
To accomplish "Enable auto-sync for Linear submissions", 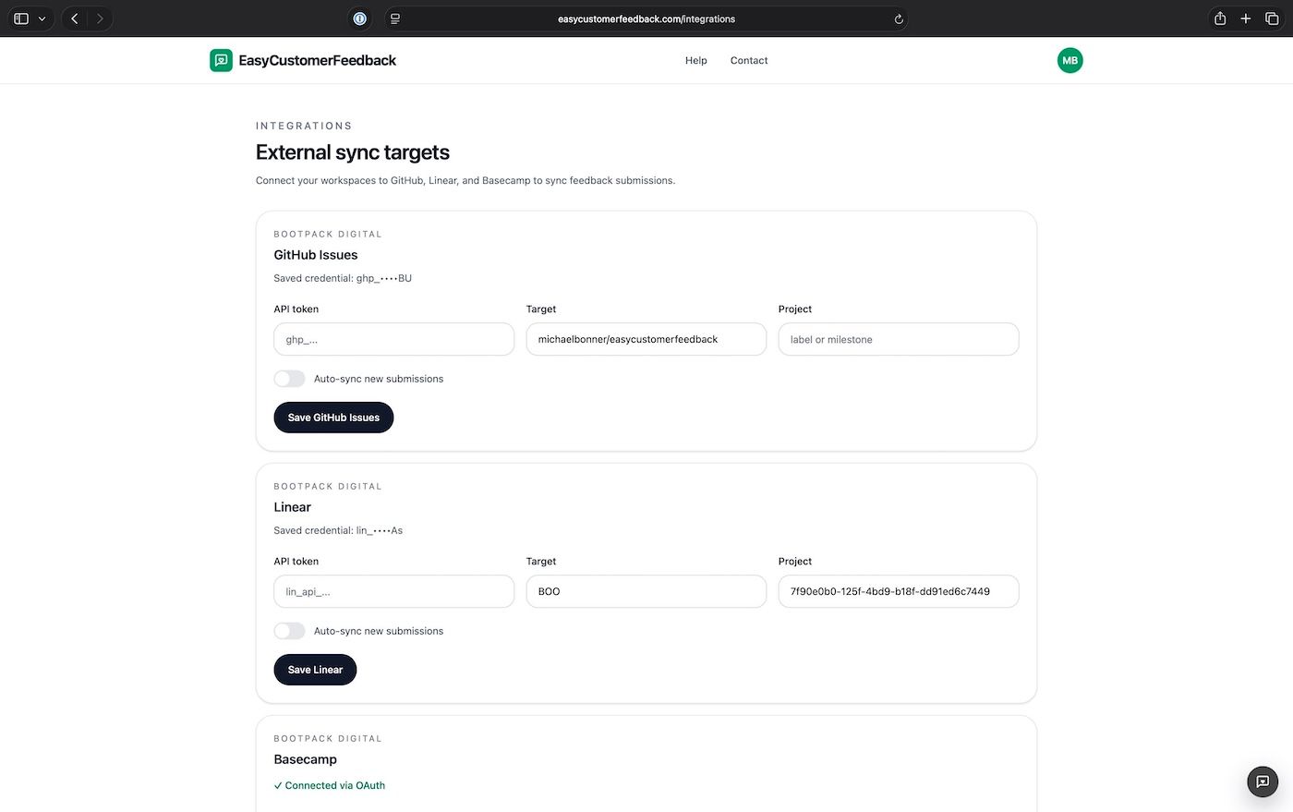I will click(x=289, y=630).
